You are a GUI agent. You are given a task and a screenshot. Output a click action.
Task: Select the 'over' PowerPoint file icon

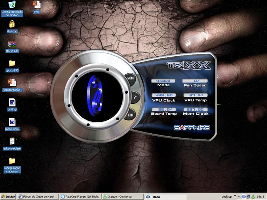(x=37, y=7)
